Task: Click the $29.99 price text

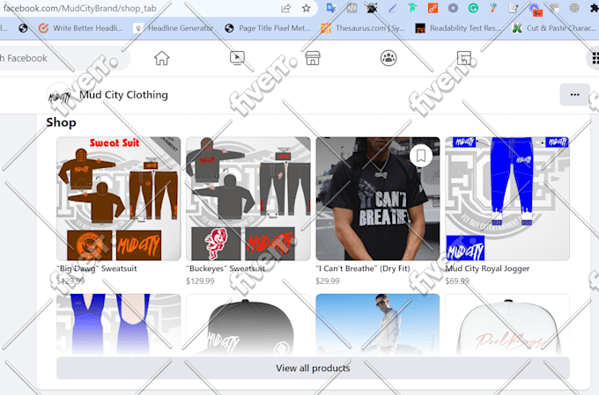Action: (x=328, y=282)
